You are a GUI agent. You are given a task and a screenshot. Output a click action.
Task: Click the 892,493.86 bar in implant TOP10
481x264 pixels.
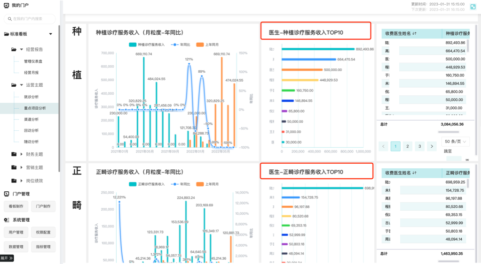318,49
